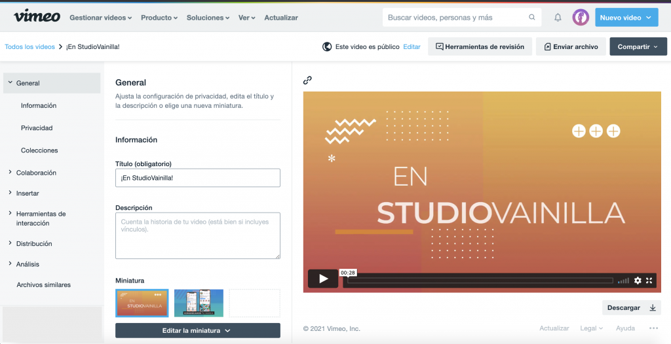This screenshot has width=671, height=344.
Task: Click the empty dashed thumbnail slot
Action: (x=255, y=303)
